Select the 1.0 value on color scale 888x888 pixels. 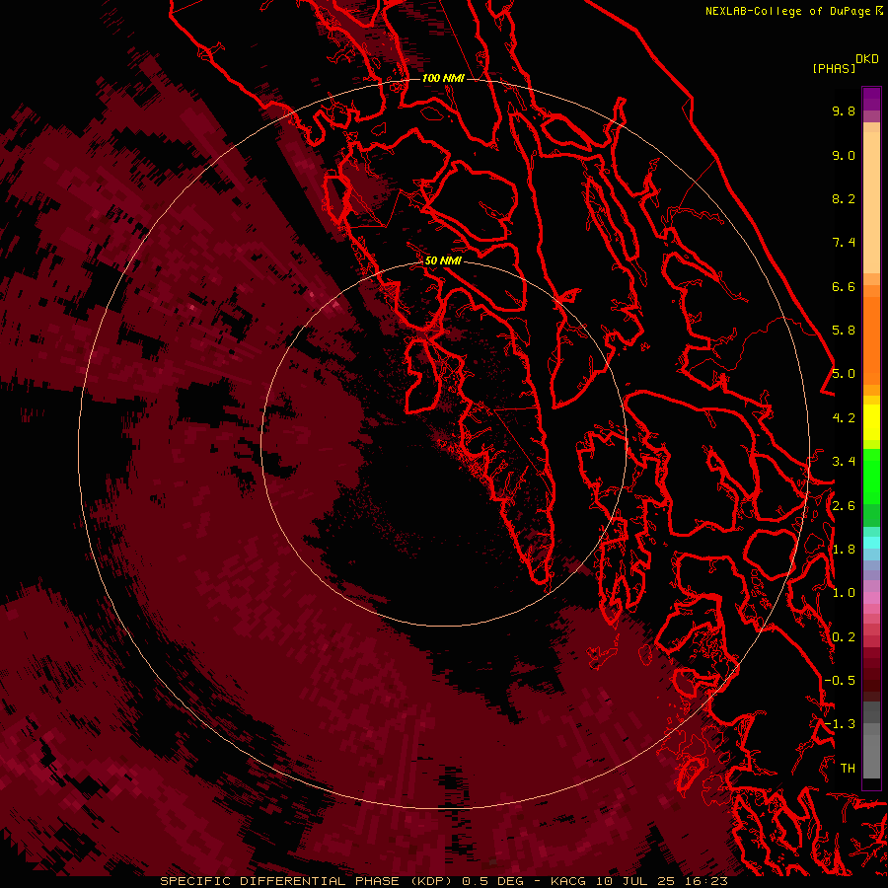(x=844, y=593)
